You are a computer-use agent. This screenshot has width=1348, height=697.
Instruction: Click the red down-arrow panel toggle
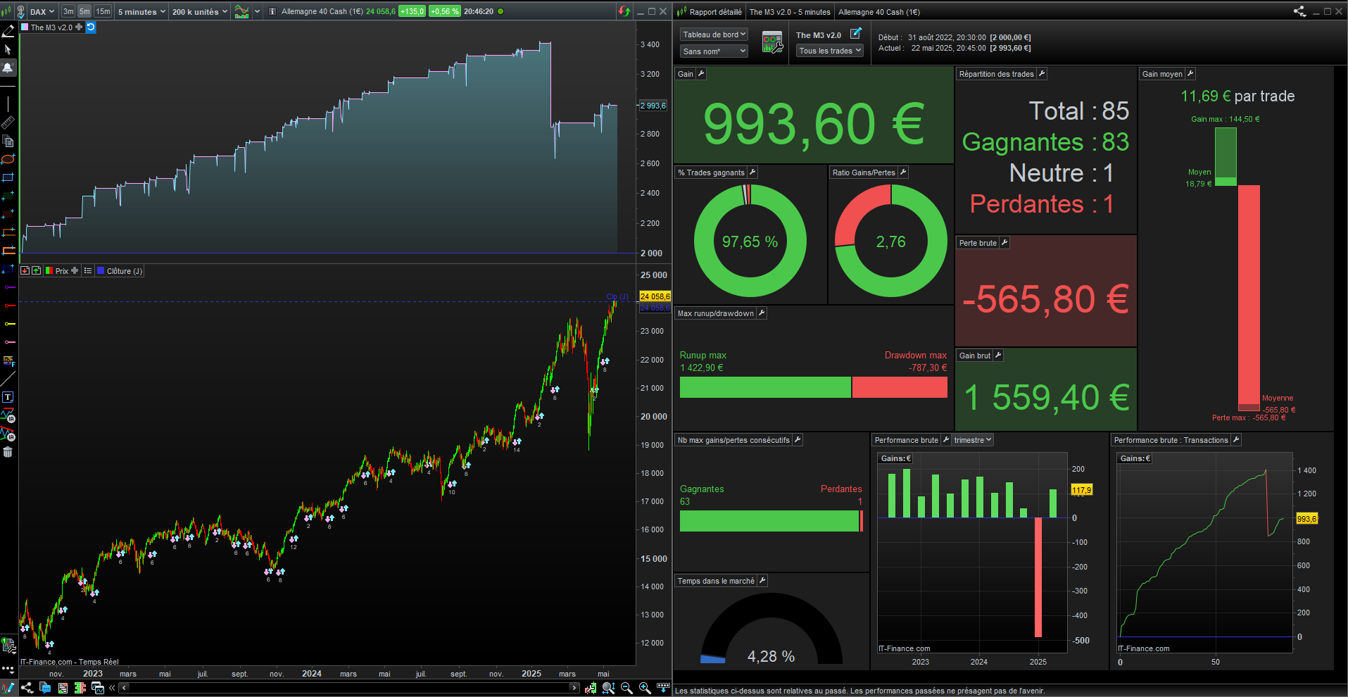tap(25, 270)
